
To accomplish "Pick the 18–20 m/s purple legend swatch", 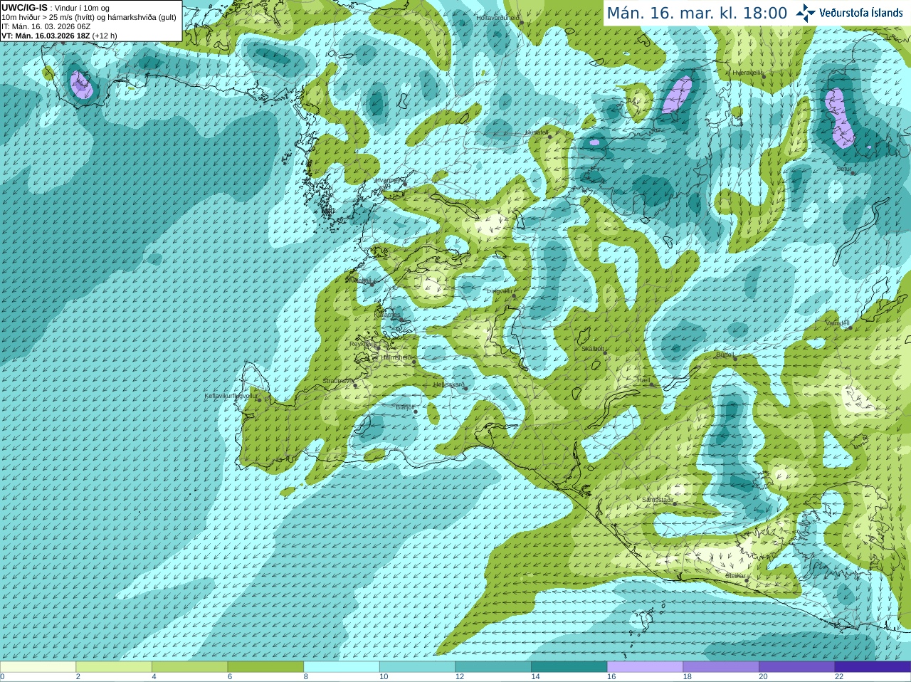I will [x=721, y=667].
